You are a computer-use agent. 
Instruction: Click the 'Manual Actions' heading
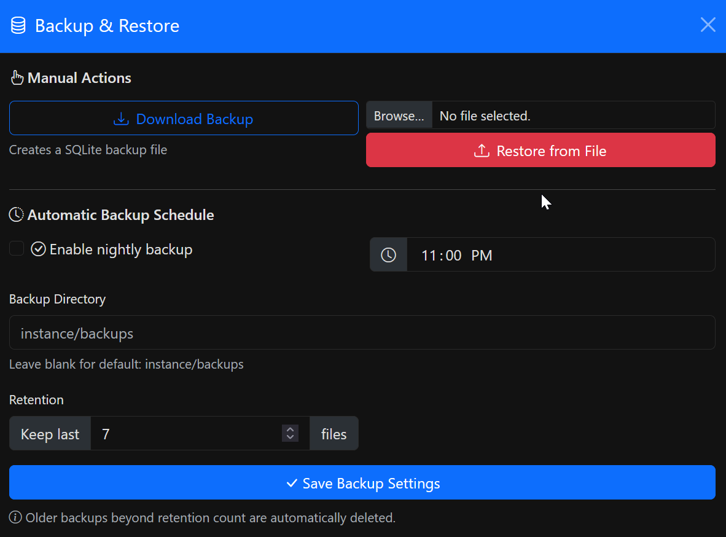[x=80, y=78]
